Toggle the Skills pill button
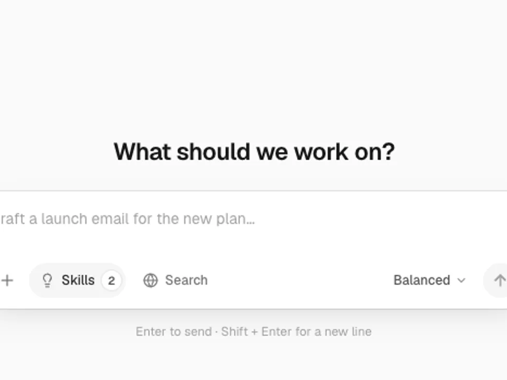This screenshot has width=507, height=380. click(77, 280)
